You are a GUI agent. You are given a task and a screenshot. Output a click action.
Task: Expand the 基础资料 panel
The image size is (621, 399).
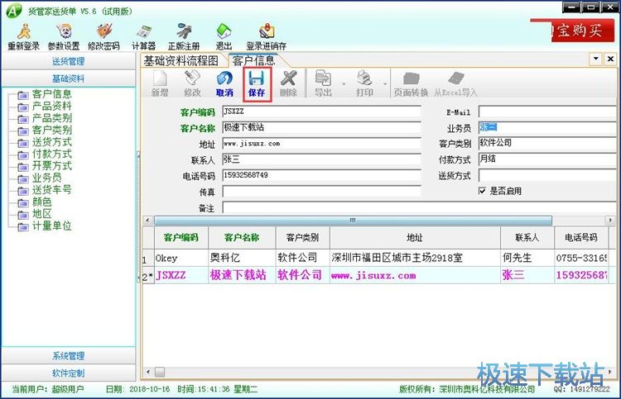point(69,78)
